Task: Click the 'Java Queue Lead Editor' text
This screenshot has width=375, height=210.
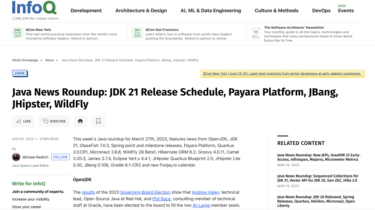Action: [x=30, y=165]
